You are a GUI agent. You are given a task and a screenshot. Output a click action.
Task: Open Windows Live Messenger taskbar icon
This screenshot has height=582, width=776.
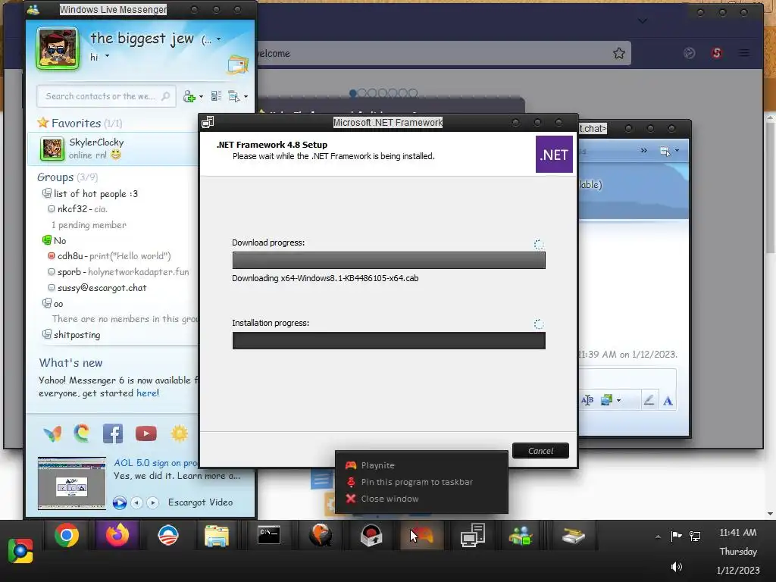[x=521, y=536]
